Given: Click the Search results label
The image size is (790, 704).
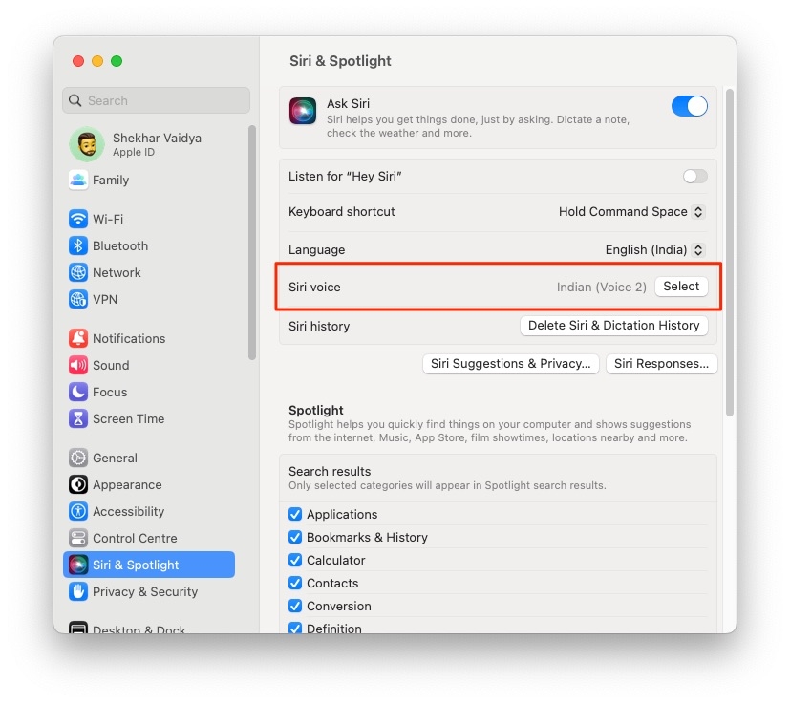Looking at the screenshot, I should (330, 471).
